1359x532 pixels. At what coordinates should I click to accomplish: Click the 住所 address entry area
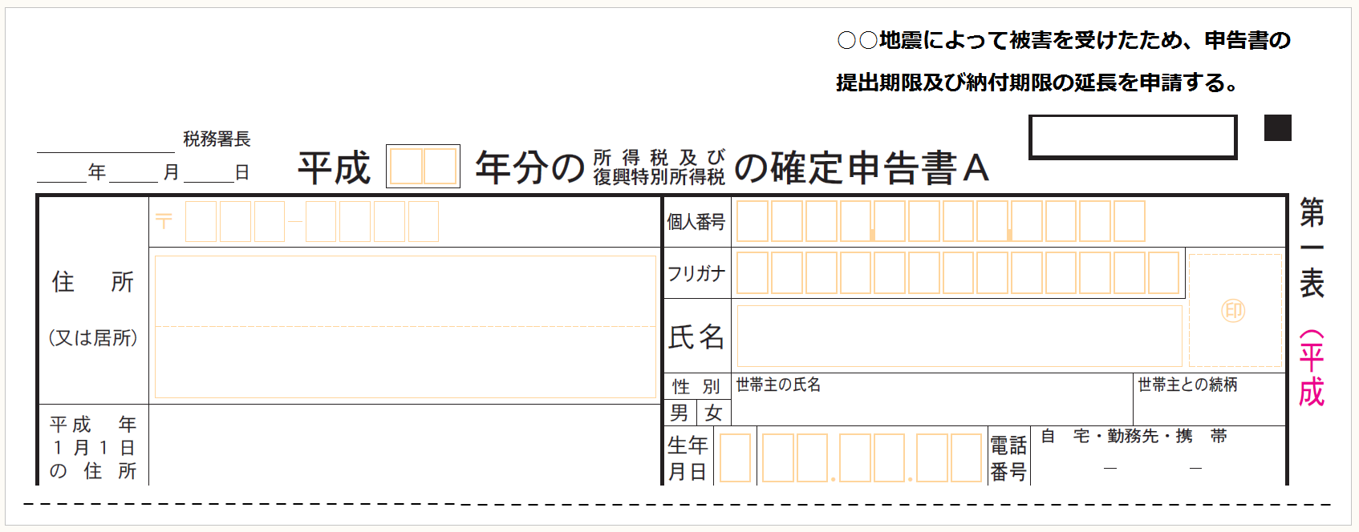[x=404, y=326]
